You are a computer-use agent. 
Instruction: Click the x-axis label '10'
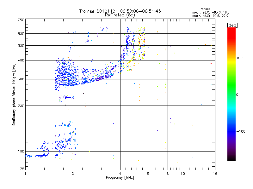point(183,174)
